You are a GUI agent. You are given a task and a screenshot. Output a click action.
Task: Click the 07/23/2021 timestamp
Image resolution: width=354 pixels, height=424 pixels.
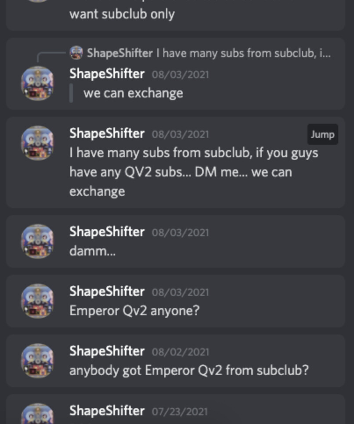coord(180,412)
